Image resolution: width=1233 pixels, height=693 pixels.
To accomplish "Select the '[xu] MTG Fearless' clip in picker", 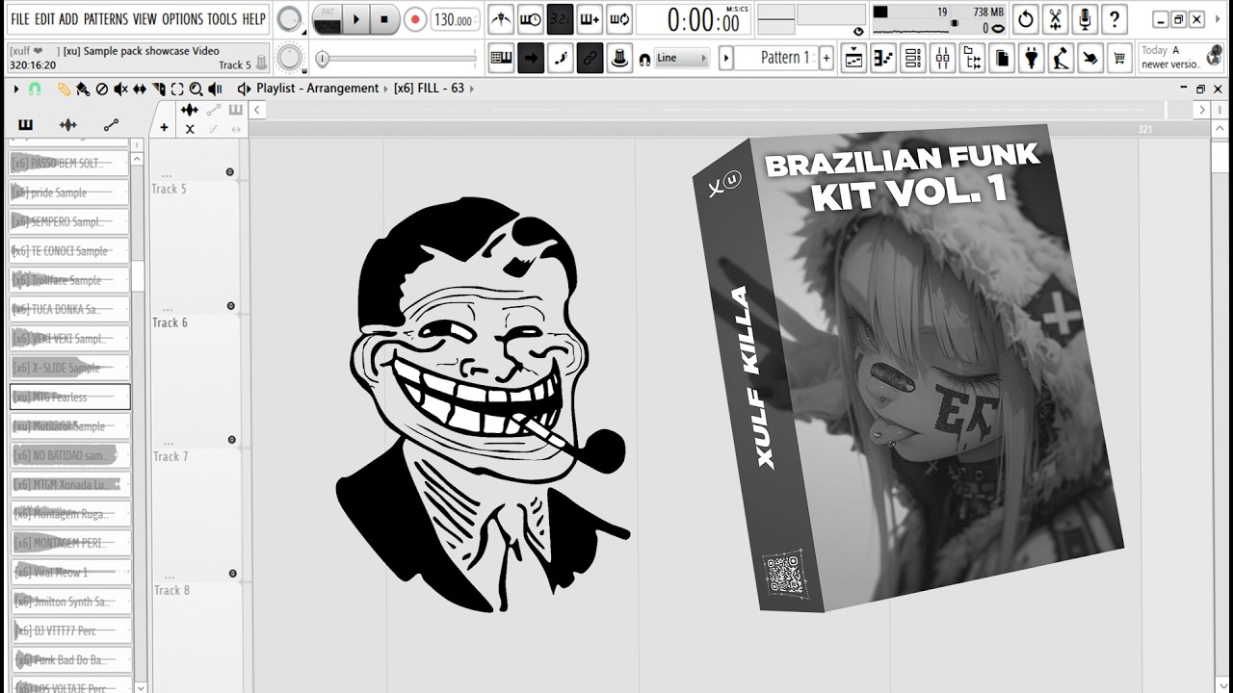I will pos(69,397).
